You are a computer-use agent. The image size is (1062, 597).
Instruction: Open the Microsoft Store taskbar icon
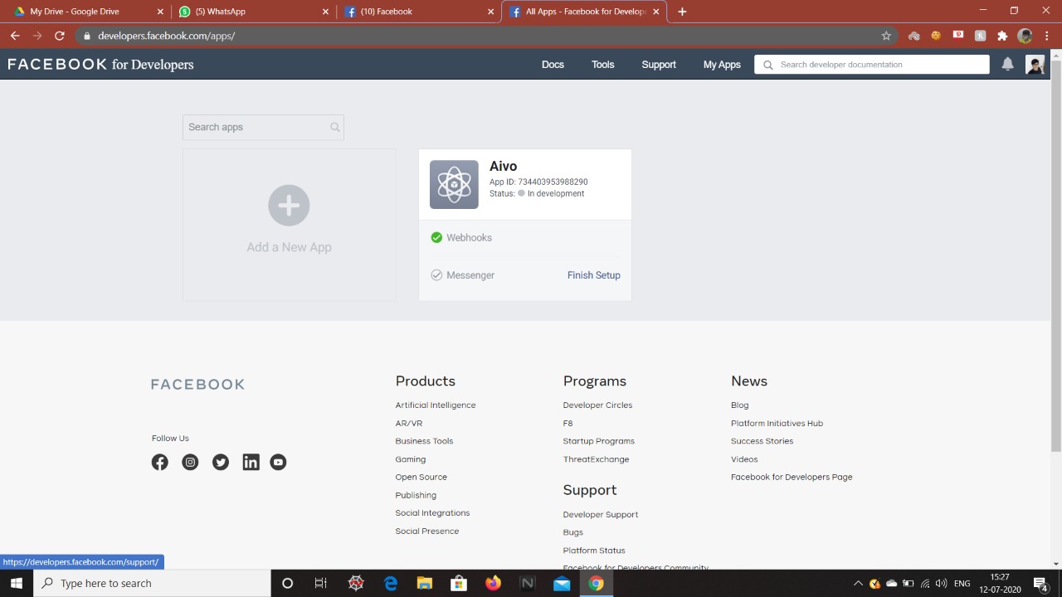coord(459,583)
